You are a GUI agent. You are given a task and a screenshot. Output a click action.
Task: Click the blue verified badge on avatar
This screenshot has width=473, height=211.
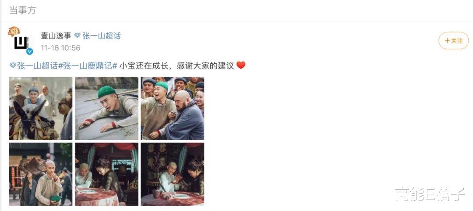[29, 52]
